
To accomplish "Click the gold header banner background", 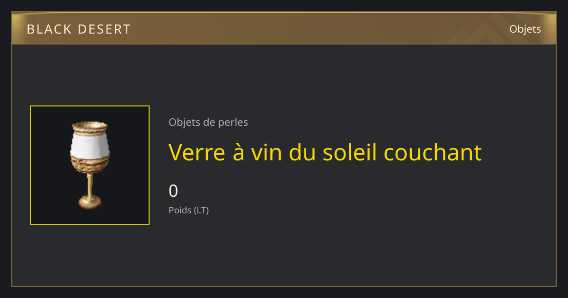I will click(284, 29).
